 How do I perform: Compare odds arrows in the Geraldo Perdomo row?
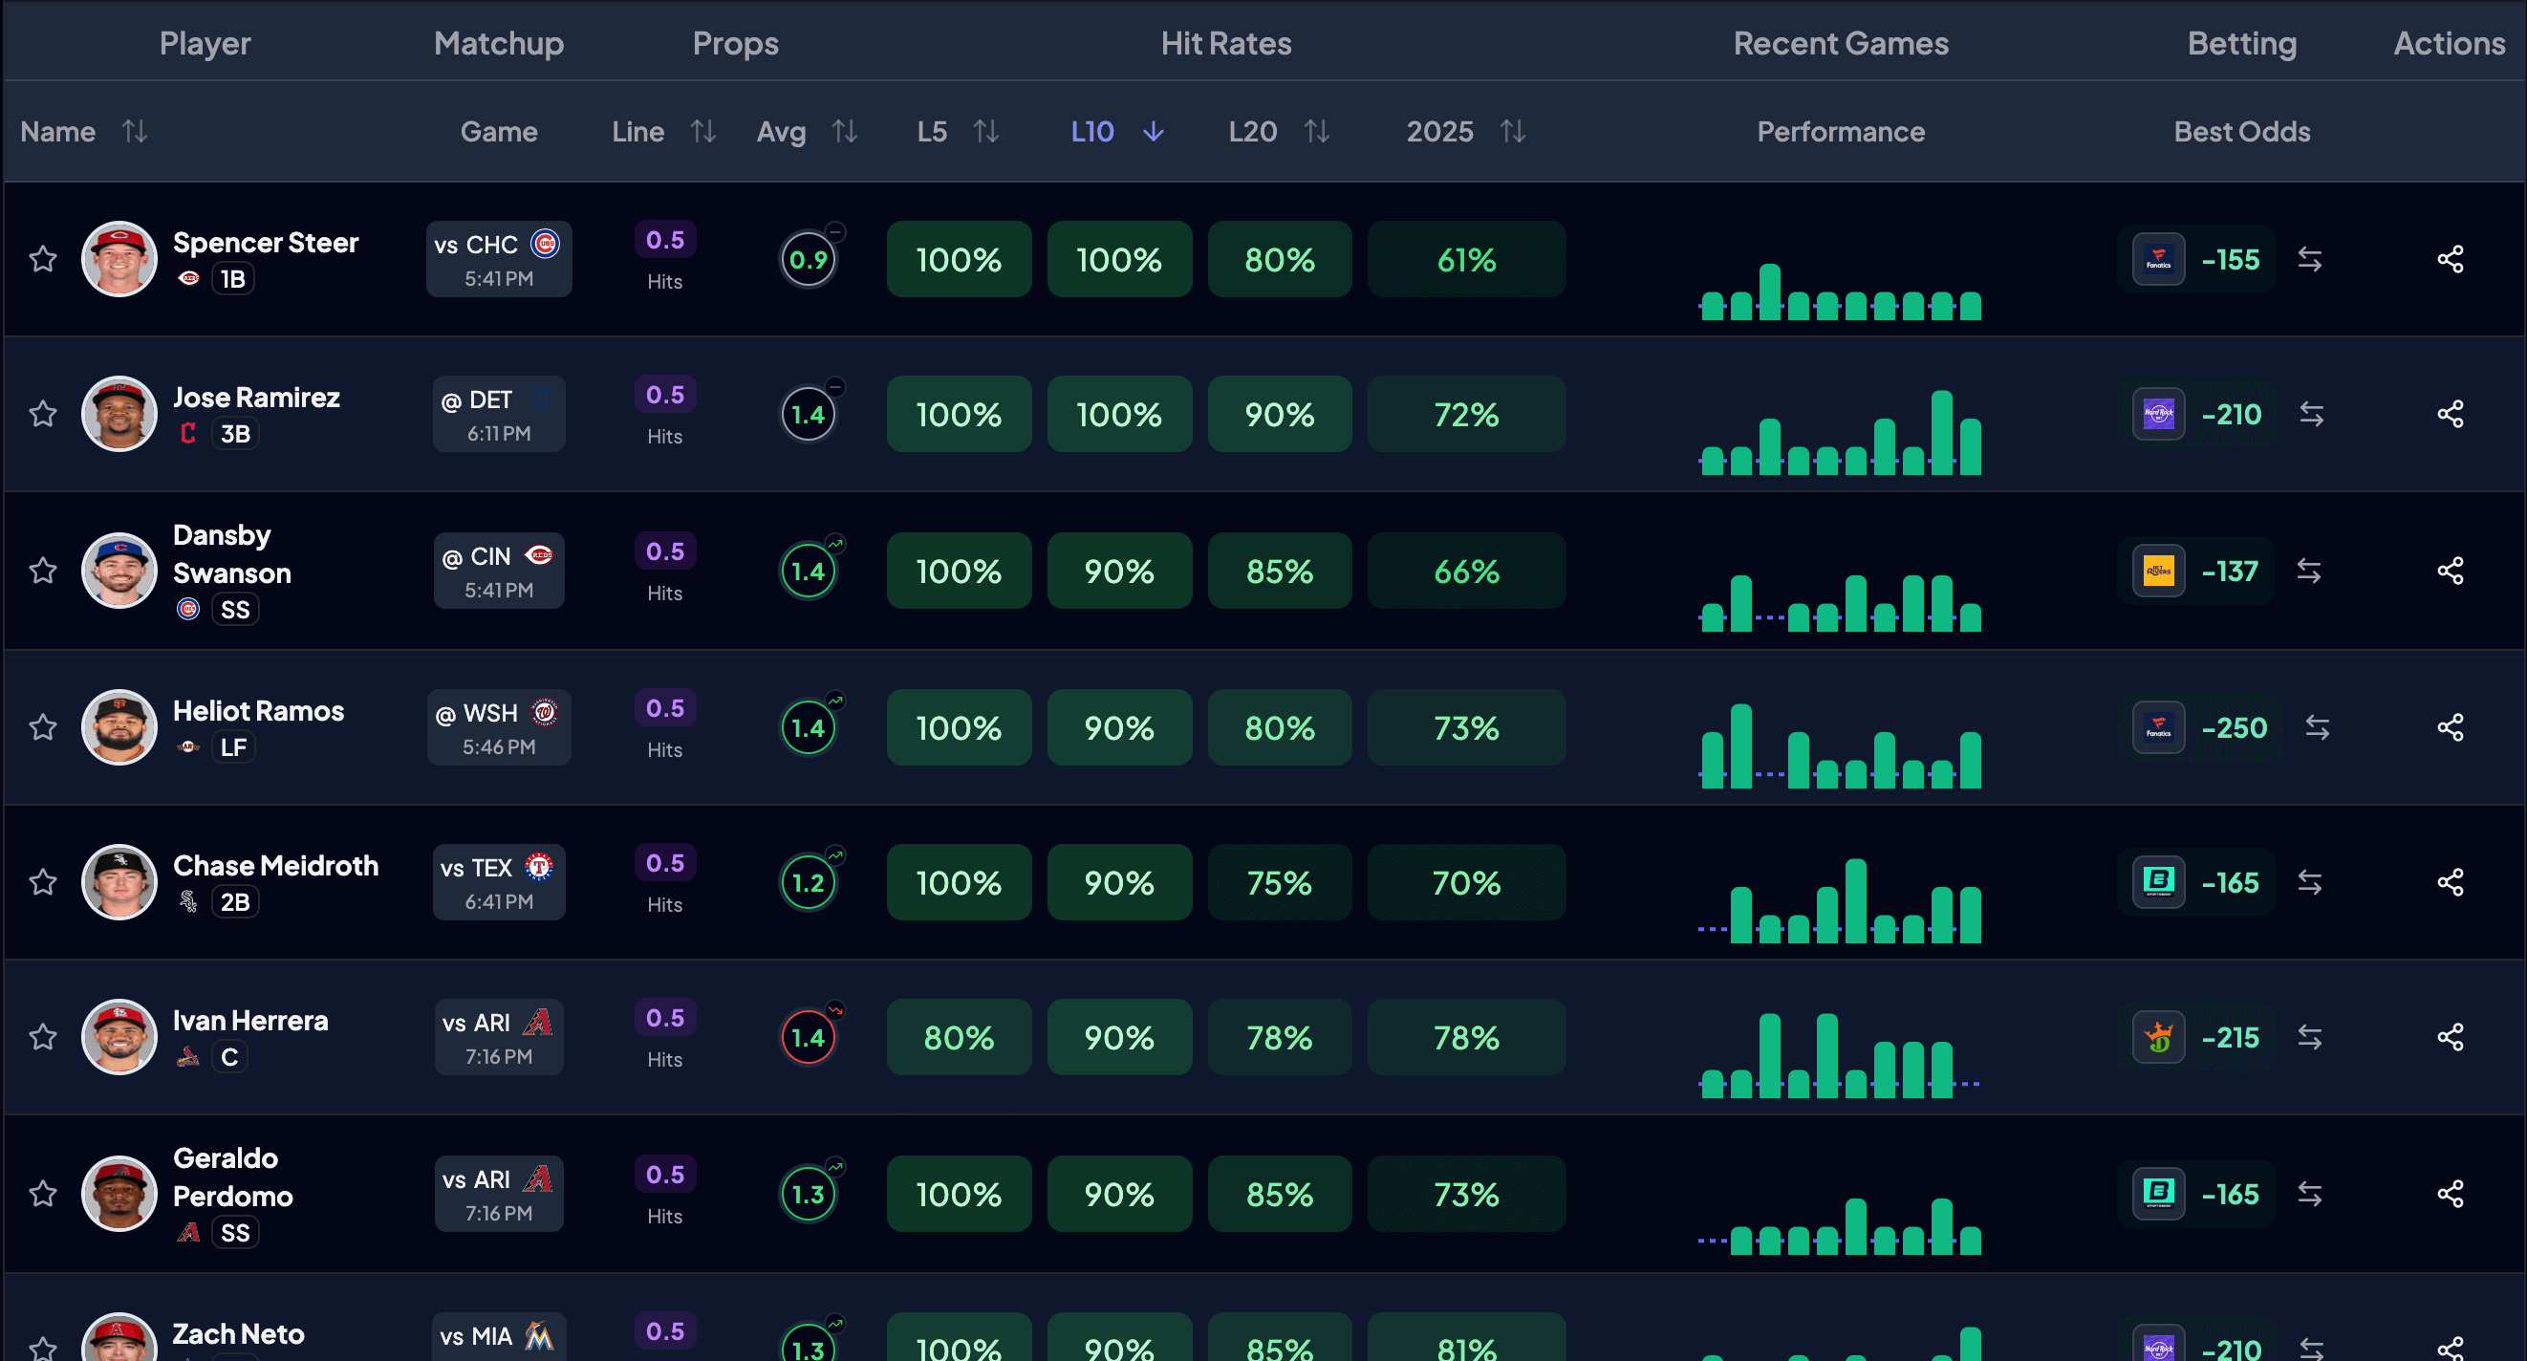pyautogui.click(x=2309, y=1194)
